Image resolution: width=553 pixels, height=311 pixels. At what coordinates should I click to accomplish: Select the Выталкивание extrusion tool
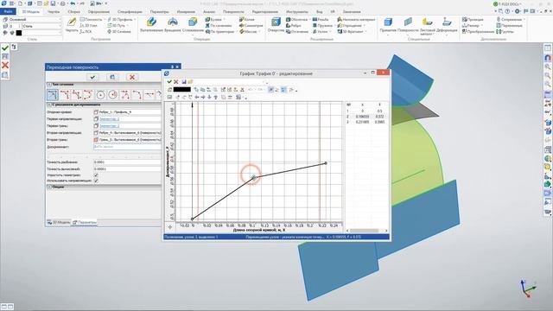[x=152, y=25]
